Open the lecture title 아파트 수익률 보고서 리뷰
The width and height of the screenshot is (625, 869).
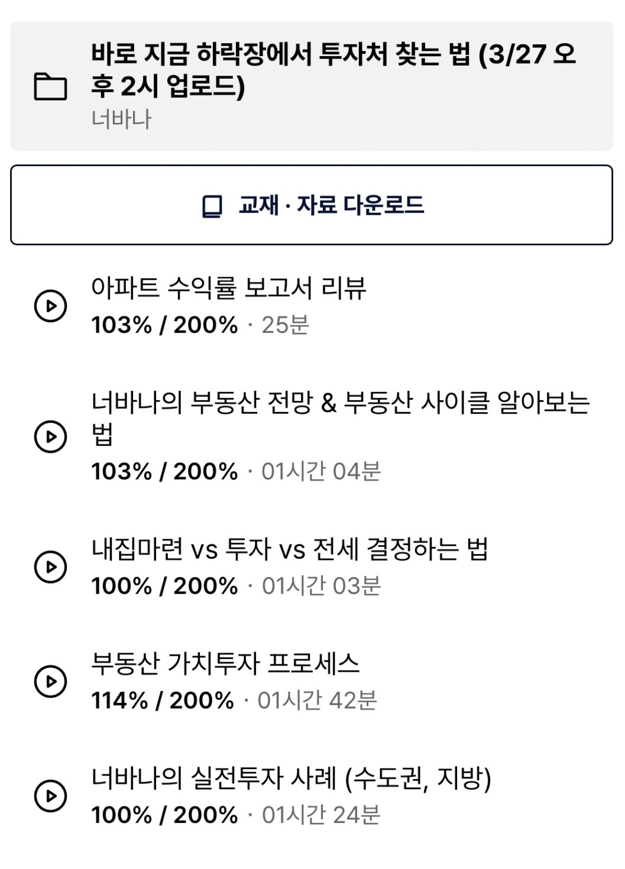tap(228, 288)
